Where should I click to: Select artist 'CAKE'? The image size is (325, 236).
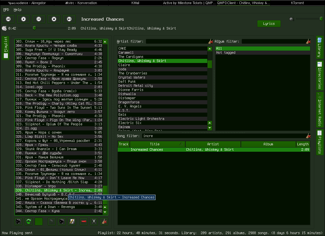[x=162, y=48]
